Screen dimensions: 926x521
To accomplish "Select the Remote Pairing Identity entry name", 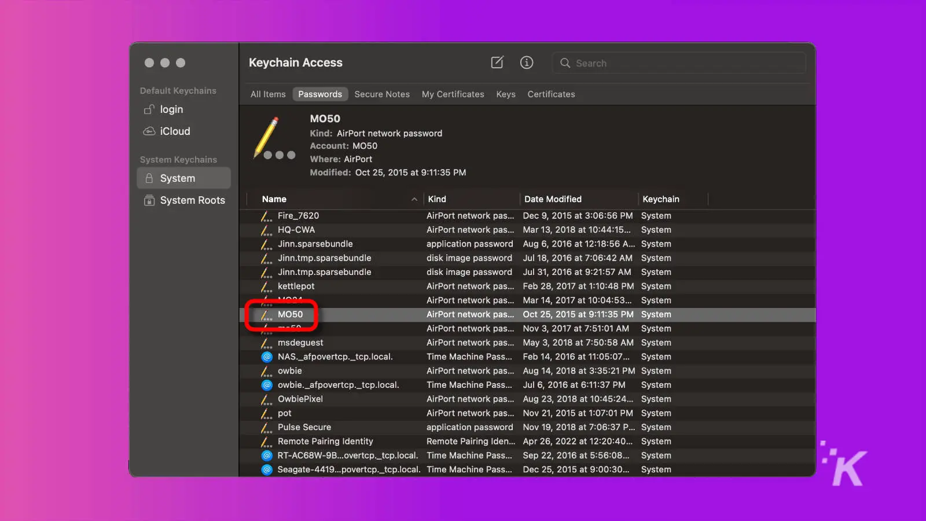I will click(x=325, y=442).
